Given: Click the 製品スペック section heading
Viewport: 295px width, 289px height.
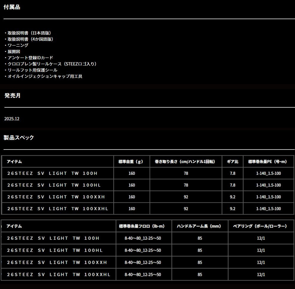Looking at the screenshot, I should coord(19,138).
